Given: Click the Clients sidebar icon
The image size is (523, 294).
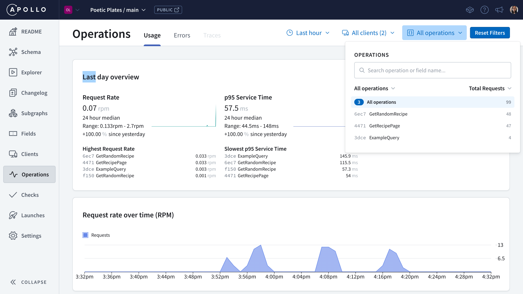Looking at the screenshot, I should 13,154.
